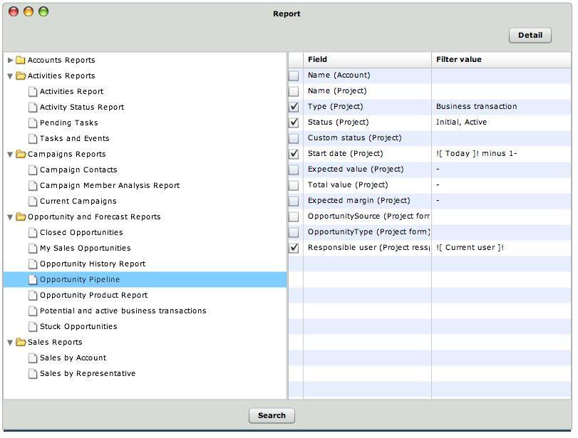This screenshot has width=578, height=438.
Task: Click the Campaigns Reports folder icon
Action: [x=21, y=154]
